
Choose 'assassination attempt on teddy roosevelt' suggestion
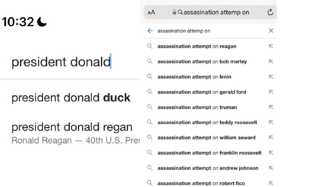(207, 123)
